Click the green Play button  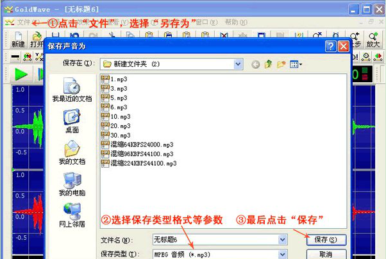pos(21,75)
